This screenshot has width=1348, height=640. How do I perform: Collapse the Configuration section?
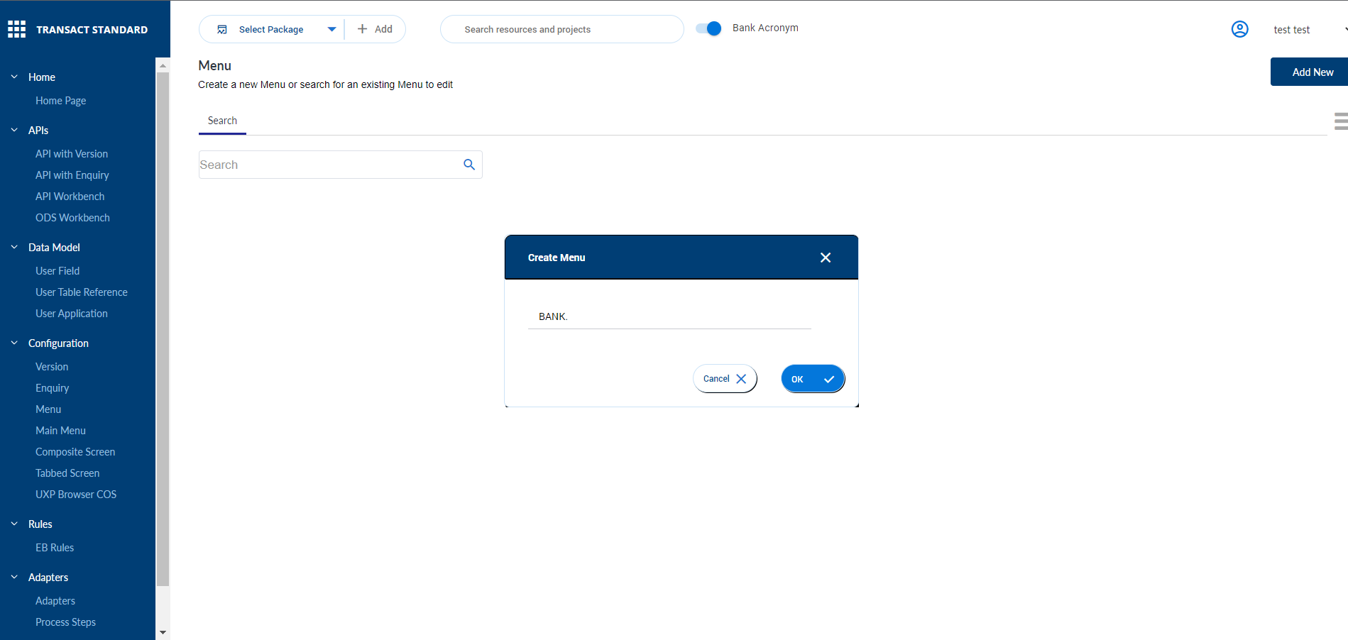click(14, 343)
